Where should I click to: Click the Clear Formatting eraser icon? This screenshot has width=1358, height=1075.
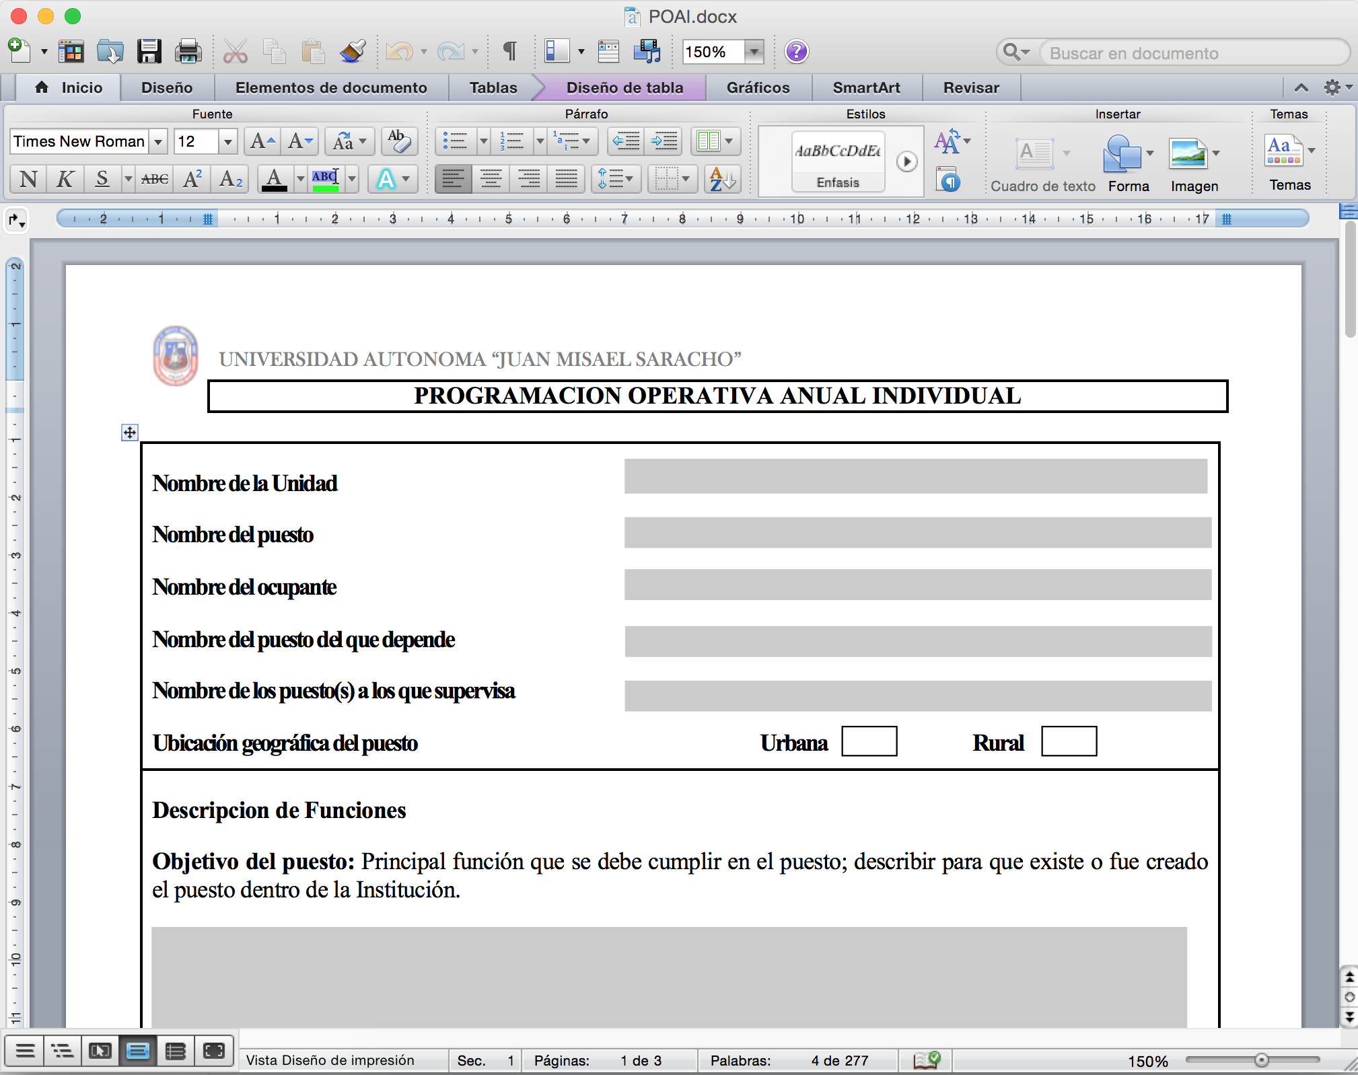(398, 141)
